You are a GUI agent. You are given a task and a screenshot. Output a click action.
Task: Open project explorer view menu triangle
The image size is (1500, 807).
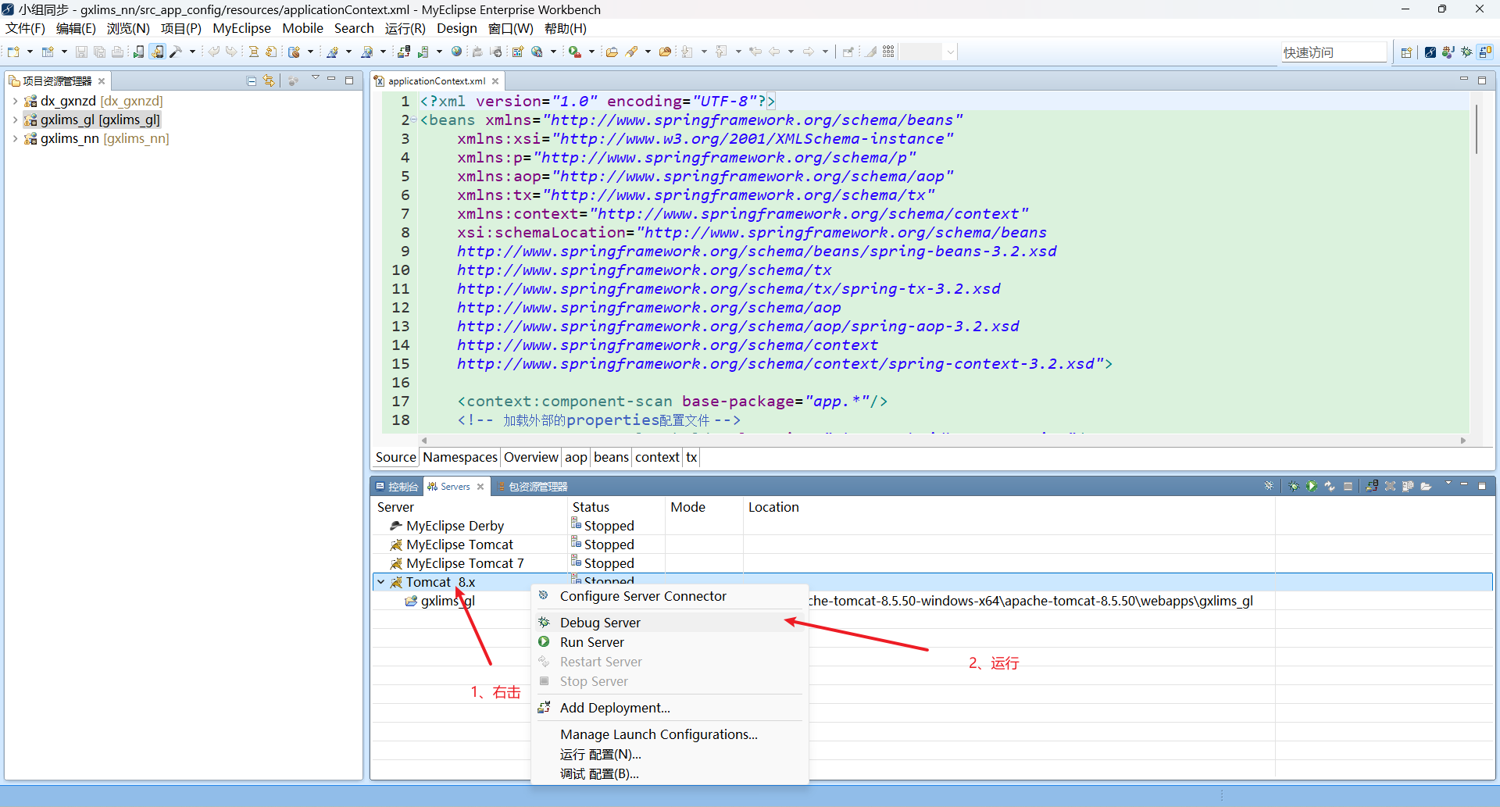point(316,78)
